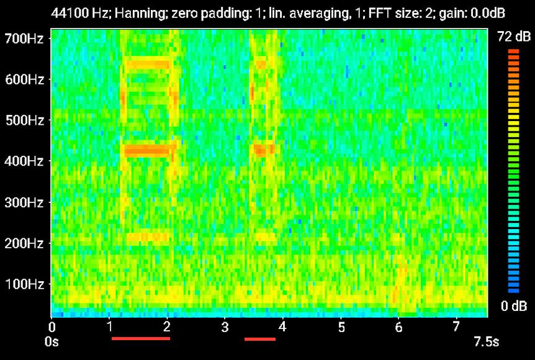Click the 0 dB scale minimum label

(x=514, y=306)
